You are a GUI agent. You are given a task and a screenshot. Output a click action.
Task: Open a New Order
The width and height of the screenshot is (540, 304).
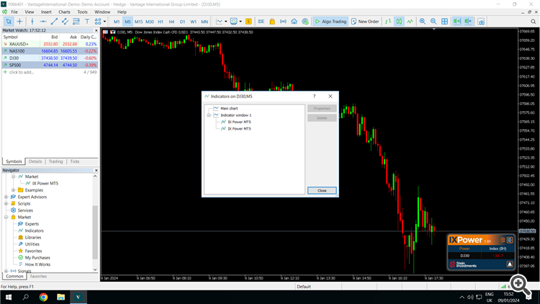(365, 22)
